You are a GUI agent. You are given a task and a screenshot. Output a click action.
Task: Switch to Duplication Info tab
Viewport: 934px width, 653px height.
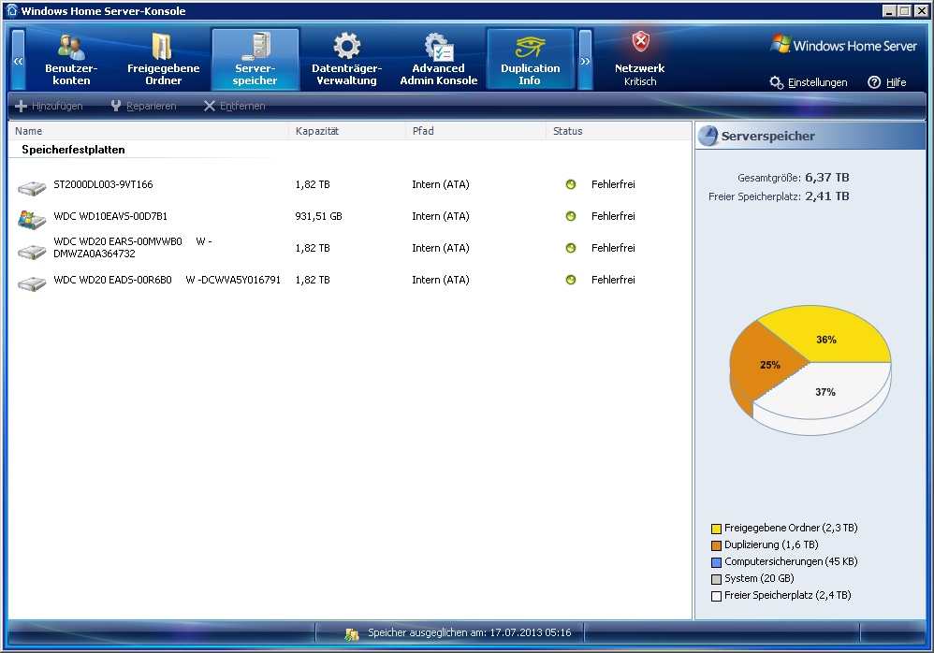(x=530, y=60)
